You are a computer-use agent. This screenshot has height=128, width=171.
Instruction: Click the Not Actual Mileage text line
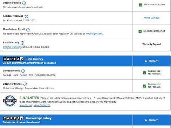click(x=28, y=88)
